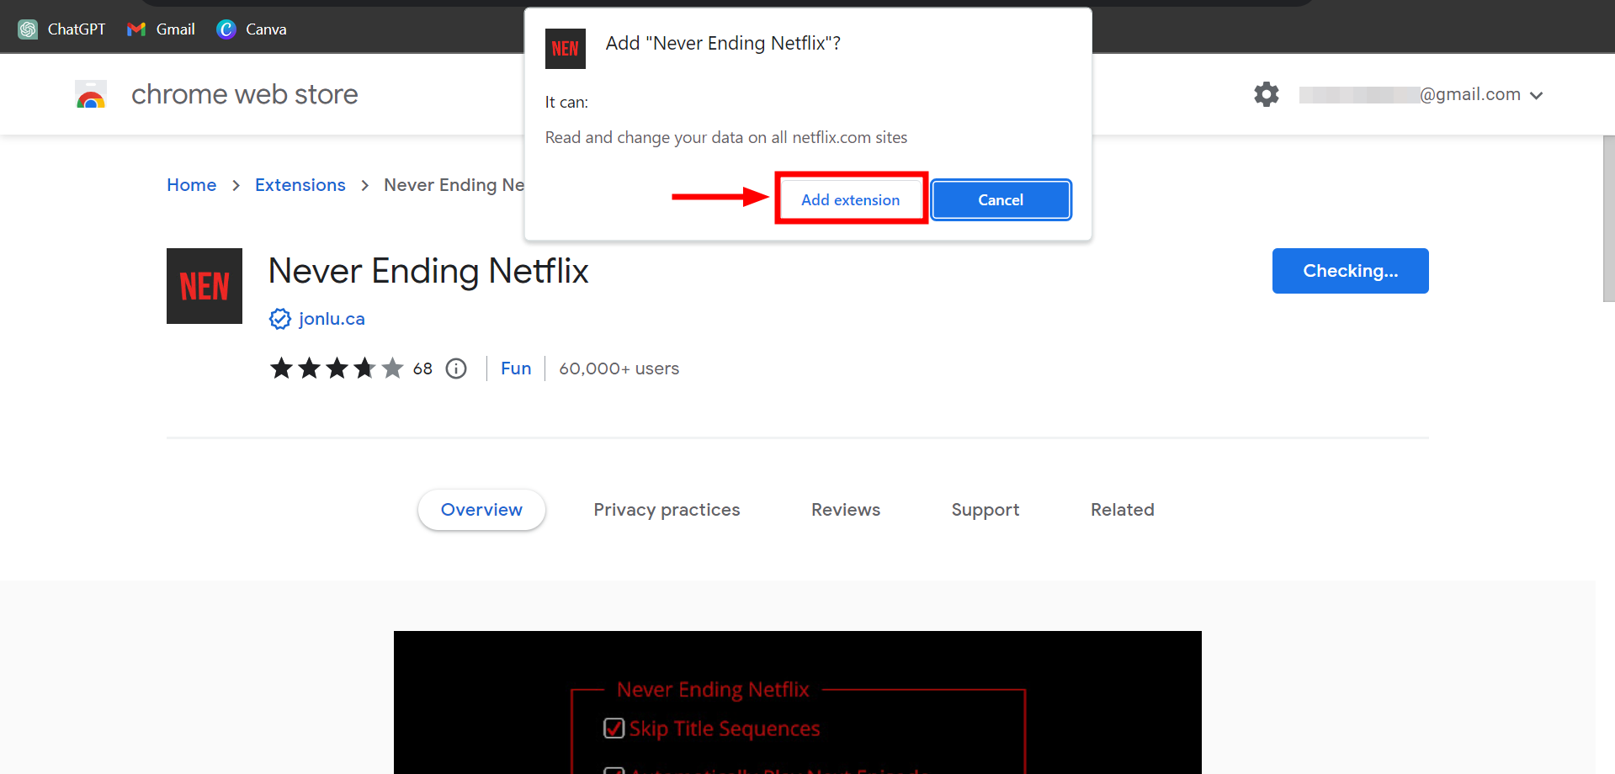The height and width of the screenshot is (774, 1615).
Task: Open the Privacy practices tab
Action: (x=667, y=509)
